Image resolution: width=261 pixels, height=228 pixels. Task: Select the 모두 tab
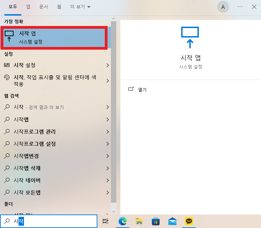point(13,7)
